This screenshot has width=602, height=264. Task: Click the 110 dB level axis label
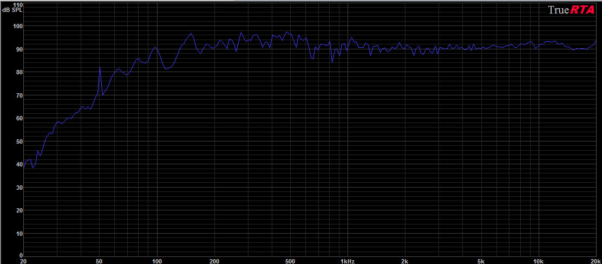click(x=18, y=5)
